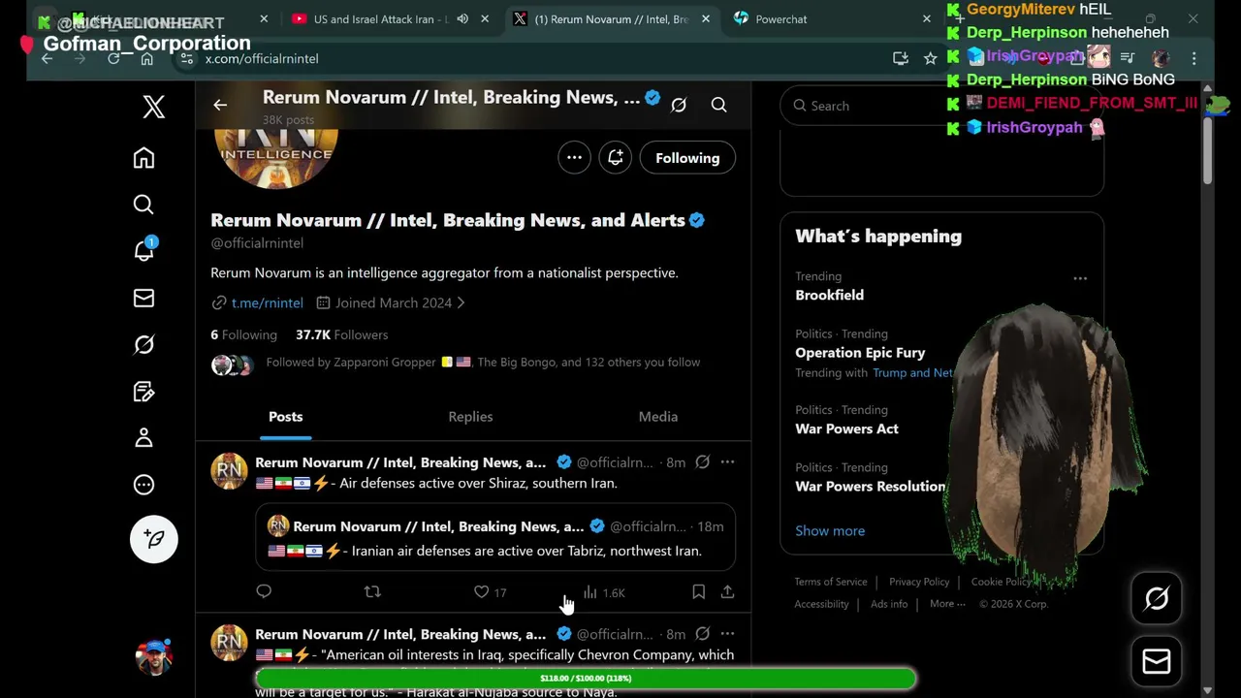Open War Powers Resolution trend
Viewport: 1241px width, 698px height.
click(x=870, y=486)
